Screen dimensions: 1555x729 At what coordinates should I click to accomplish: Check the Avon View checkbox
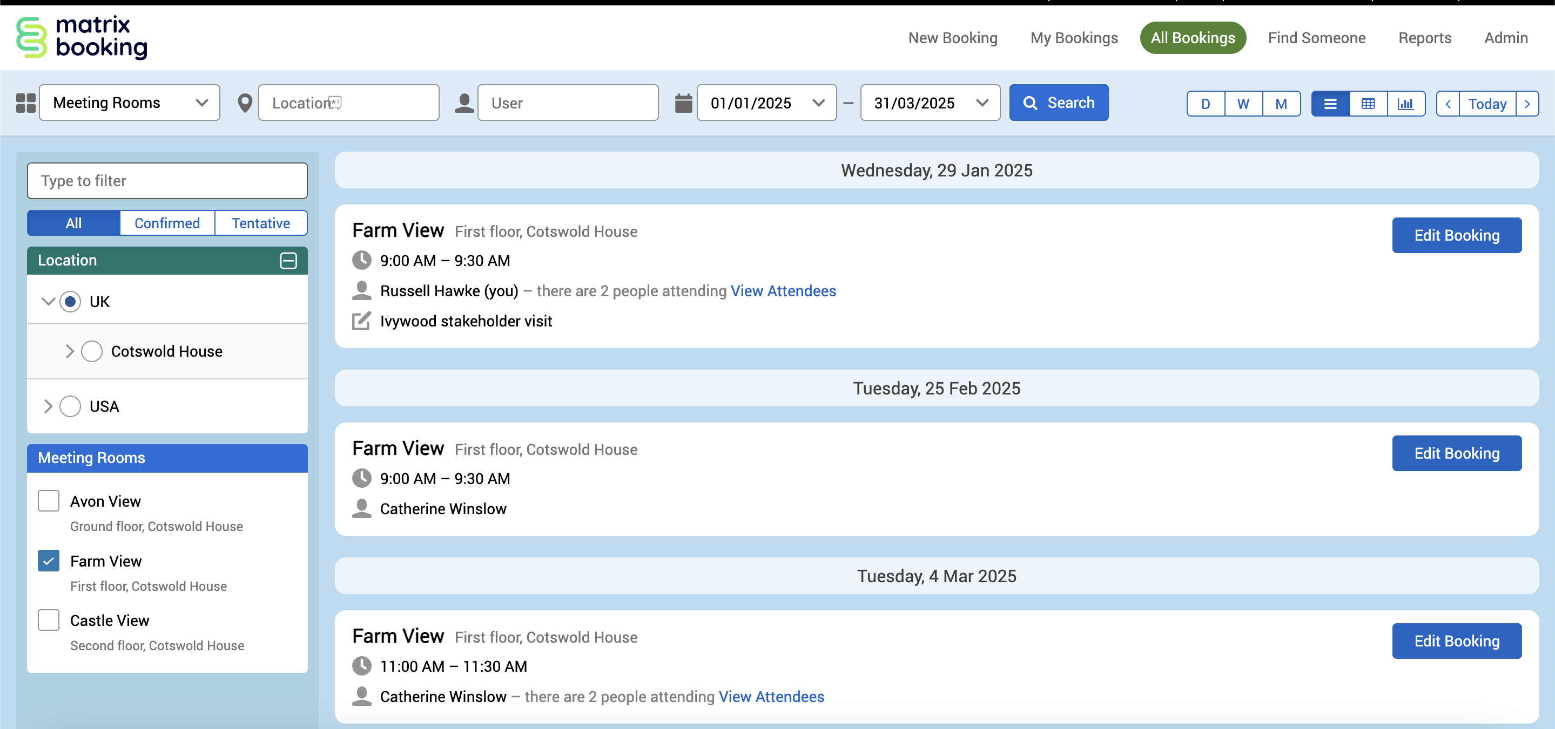click(48, 500)
